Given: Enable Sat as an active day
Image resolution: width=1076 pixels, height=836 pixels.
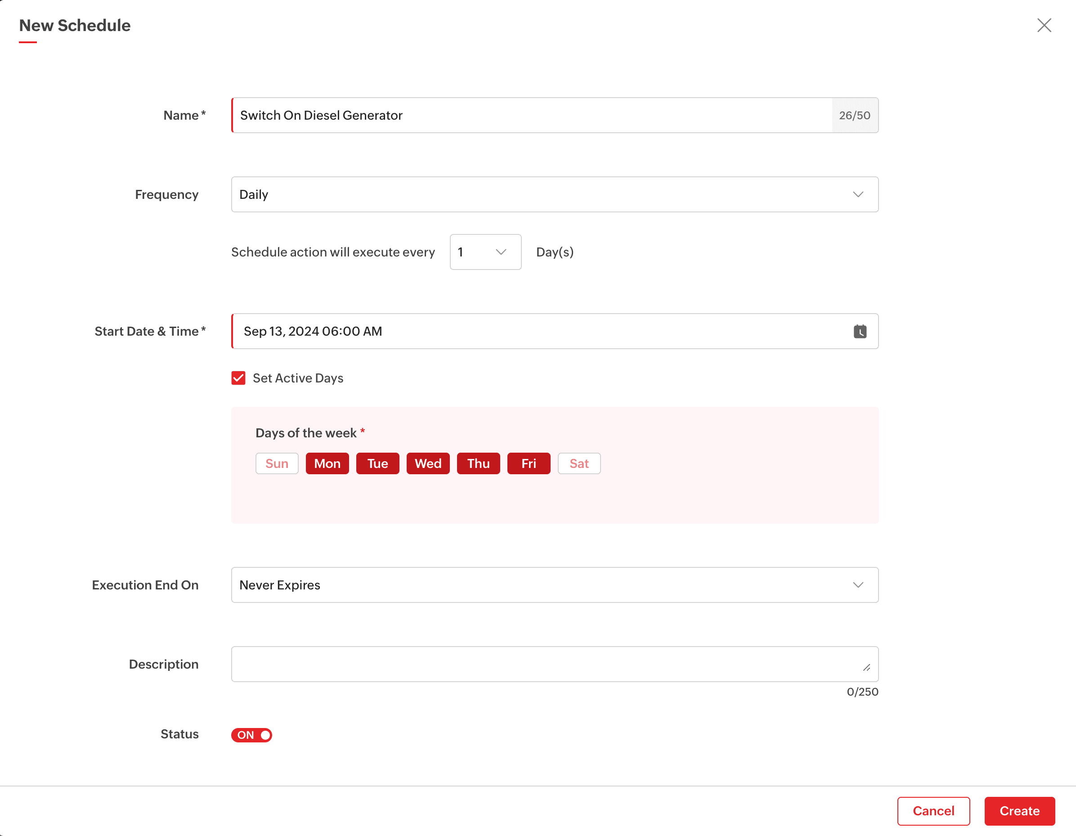Looking at the screenshot, I should 579,463.
